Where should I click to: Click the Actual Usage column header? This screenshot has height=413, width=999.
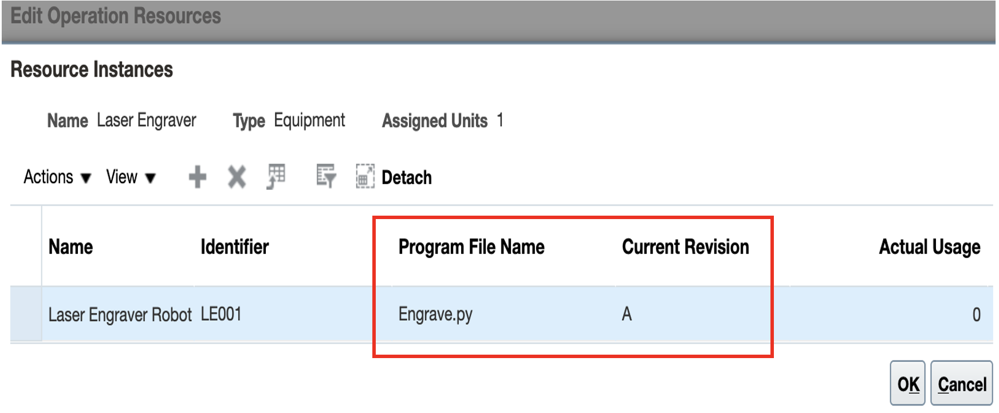(x=929, y=247)
